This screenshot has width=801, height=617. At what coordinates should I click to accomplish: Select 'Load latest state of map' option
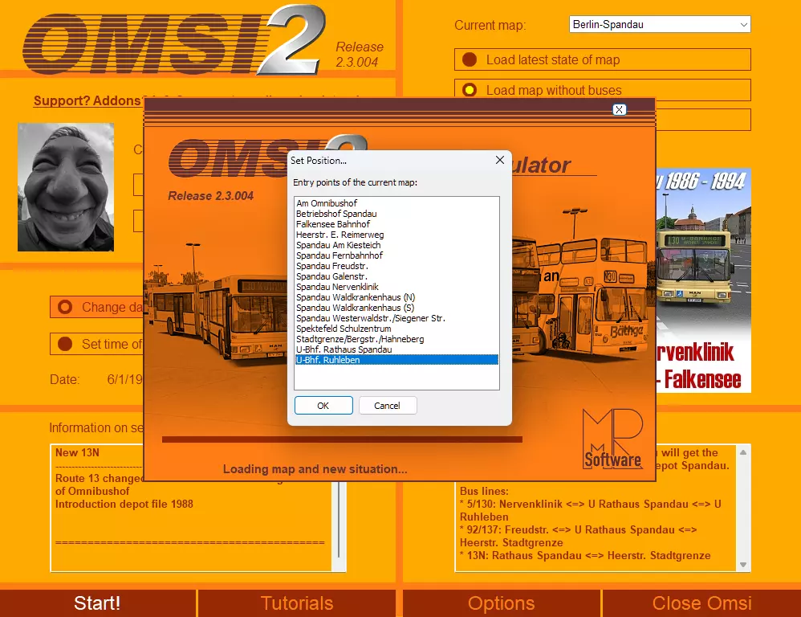pyautogui.click(x=602, y=59)
